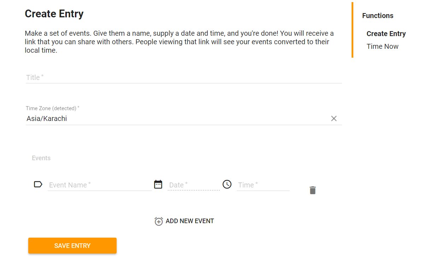Open the Date picker field

(194, 185)
